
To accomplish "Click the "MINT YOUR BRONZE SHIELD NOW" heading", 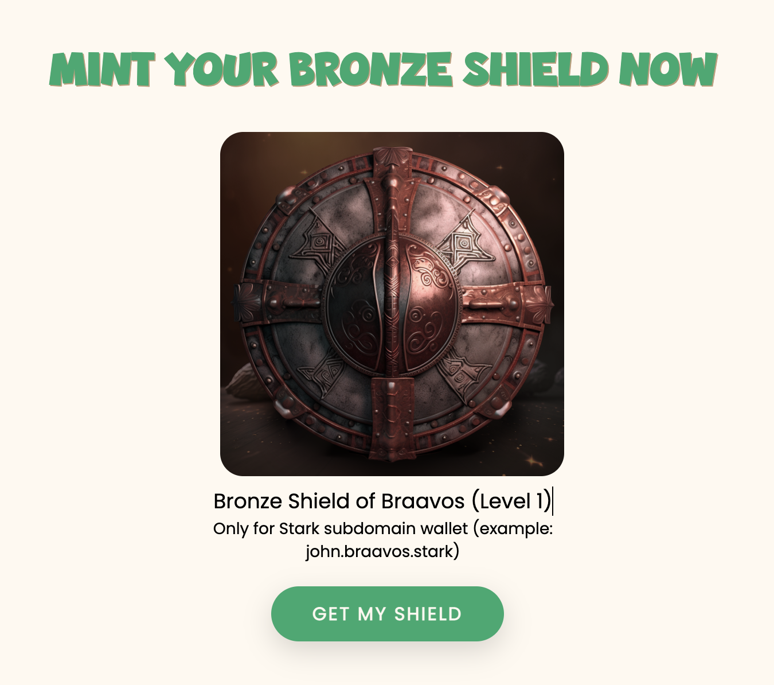I will [x=384, y=69].
